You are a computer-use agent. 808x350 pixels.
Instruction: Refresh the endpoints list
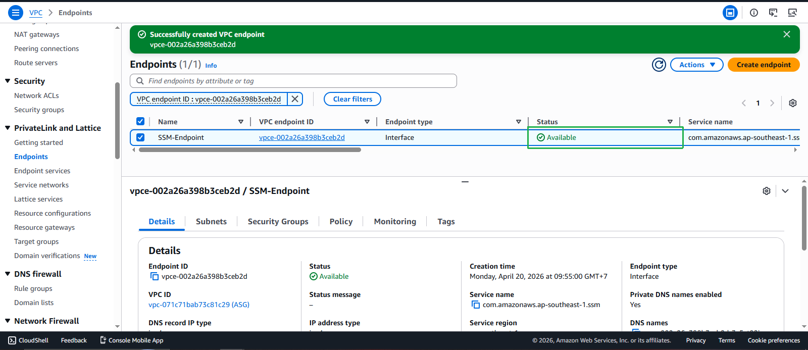click(659, 65)
